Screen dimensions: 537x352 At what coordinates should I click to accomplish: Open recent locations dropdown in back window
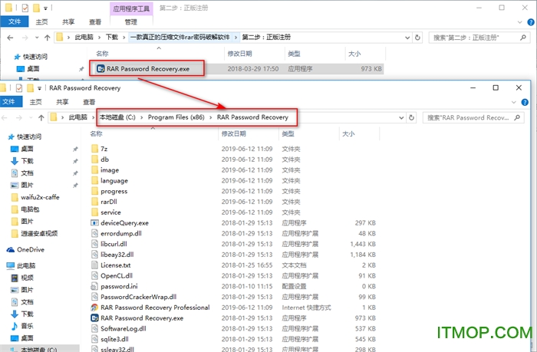pyautogui.click(x=37, y=38)
